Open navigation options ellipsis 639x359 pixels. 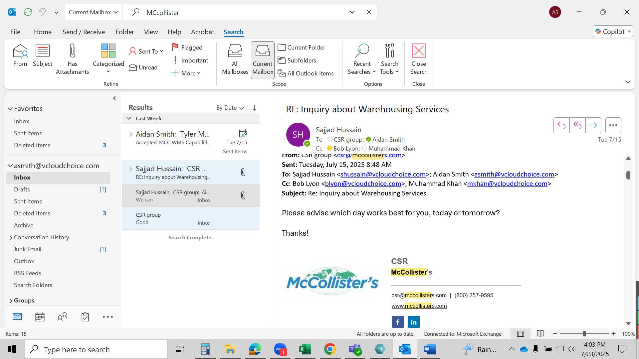(108, 317)
